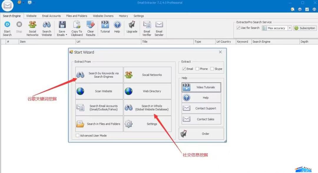Open the Website Owners tab
Screen dimensions: 318x173
pyautogui.click(x=103, y=16)
